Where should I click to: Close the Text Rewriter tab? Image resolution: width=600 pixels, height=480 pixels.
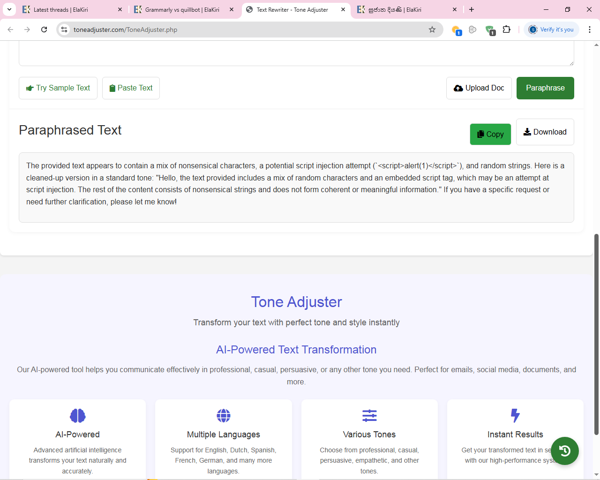coord(343,9)
